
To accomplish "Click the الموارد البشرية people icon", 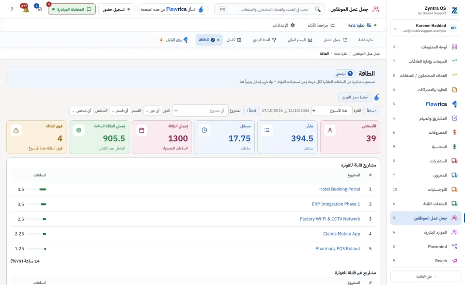I will pos(454,232).
